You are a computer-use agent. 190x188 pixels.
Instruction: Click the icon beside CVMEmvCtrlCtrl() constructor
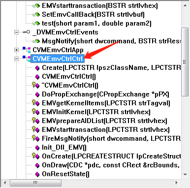(x=37, y=77)
